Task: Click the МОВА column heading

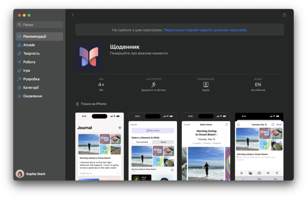Action: point(258,79)
